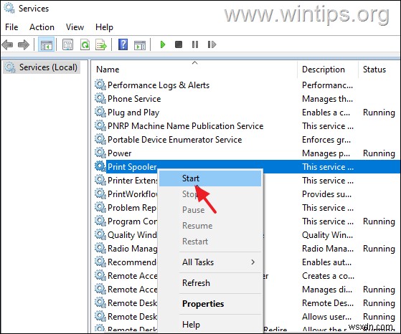Click the Restart Service toolbar icon

212,44
